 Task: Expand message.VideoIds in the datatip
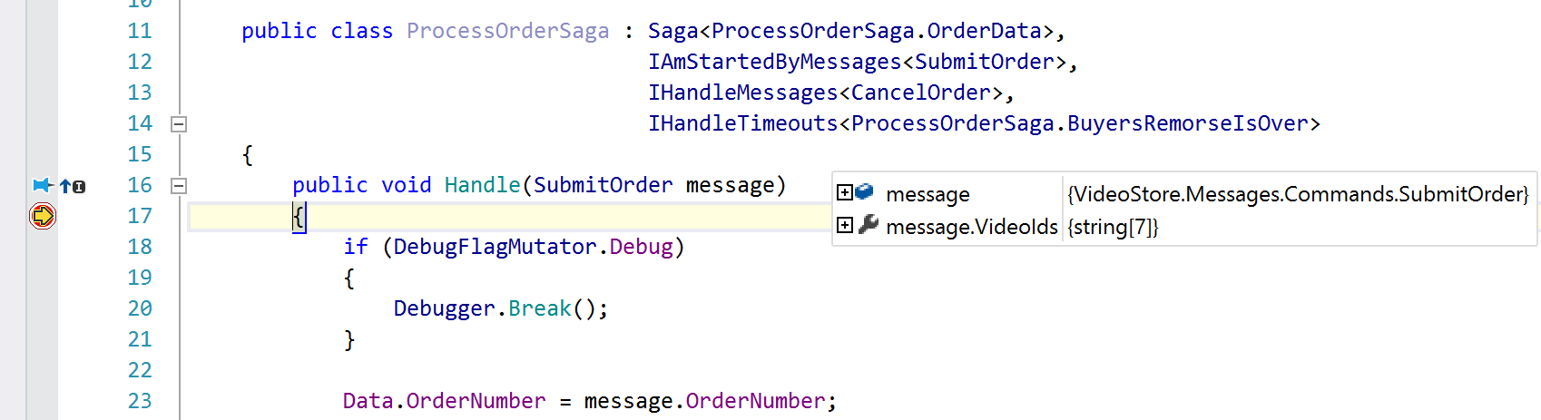(845, 225)
